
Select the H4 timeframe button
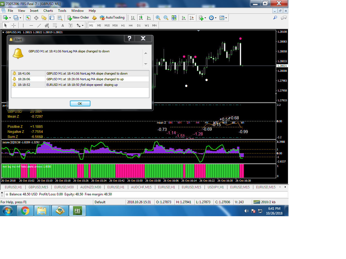[x=131, y=25]
